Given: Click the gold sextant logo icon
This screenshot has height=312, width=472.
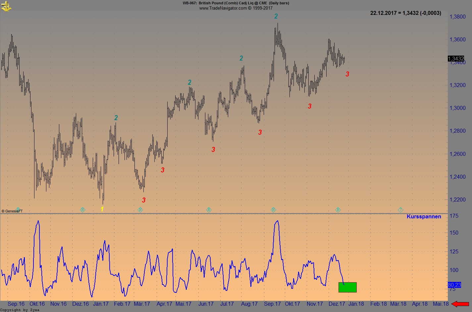Looking at the screenshot, I should tap(6, 6).
